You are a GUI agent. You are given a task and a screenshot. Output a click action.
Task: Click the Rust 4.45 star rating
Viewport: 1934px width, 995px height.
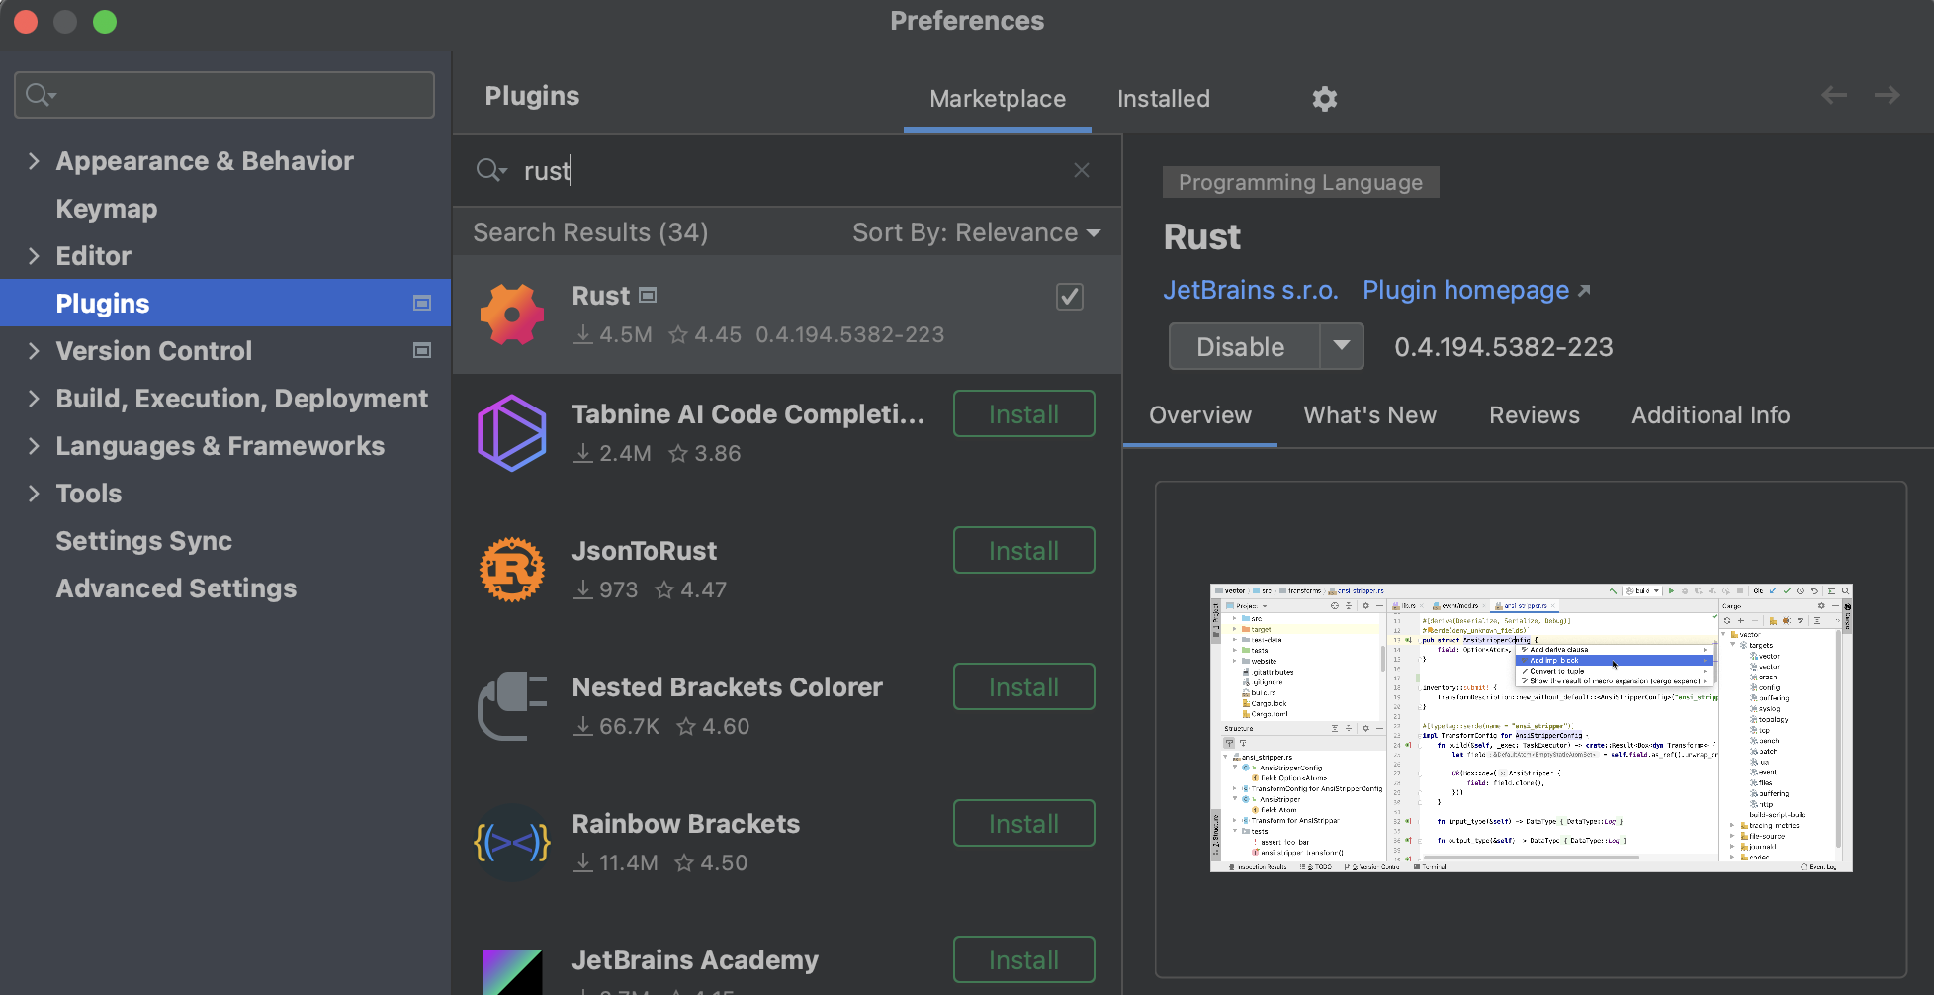(705, 334)
